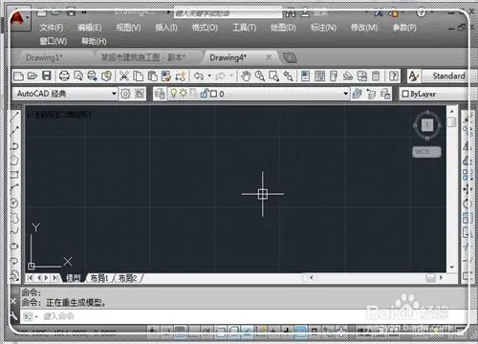Select the Ellipse tool

click(14, 247)
